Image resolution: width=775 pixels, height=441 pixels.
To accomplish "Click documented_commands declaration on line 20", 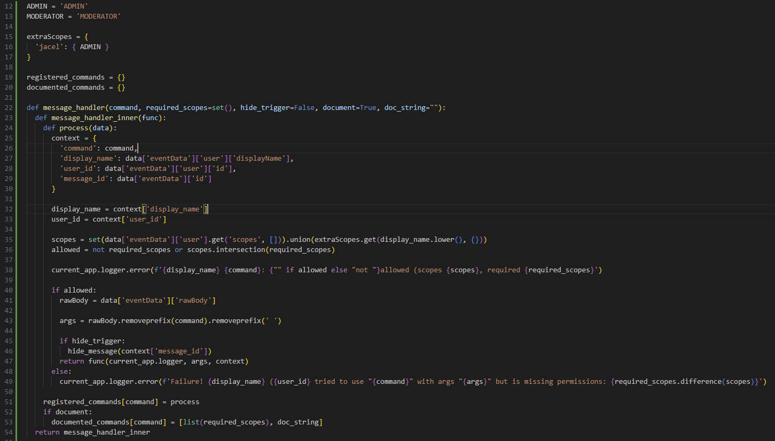I will point(65,88).
